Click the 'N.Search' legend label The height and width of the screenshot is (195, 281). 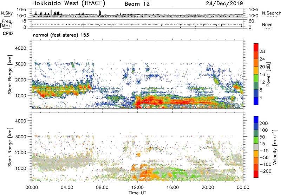click(271, 13)
